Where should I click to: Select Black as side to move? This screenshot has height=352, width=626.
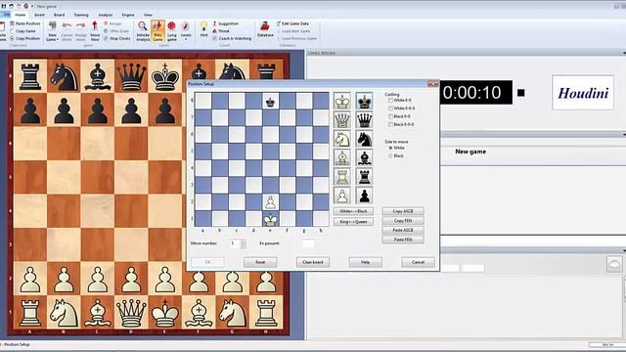tap(390, 156)
